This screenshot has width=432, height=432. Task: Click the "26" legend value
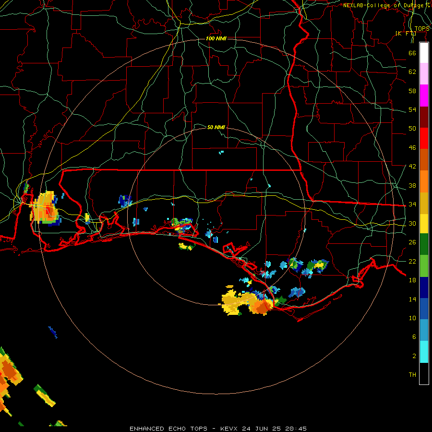[x=412, y=242]
